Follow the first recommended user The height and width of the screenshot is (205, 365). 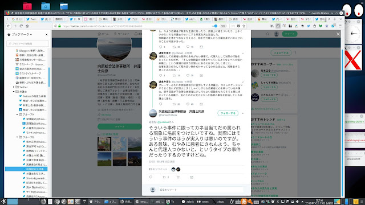(269, 75)
